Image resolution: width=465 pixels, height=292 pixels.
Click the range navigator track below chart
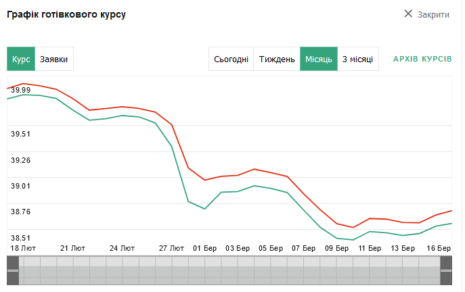(x=229, y=270)
